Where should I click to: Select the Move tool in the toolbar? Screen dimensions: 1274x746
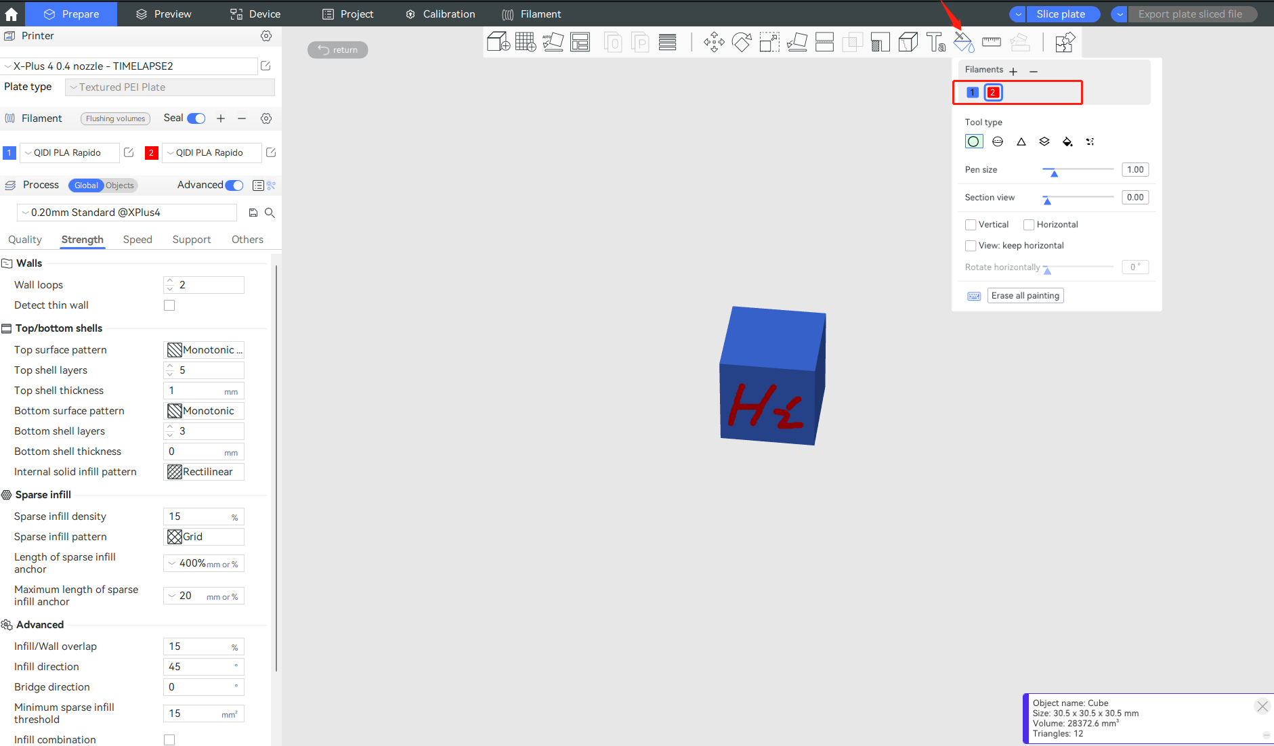pyautogui.click(x=714, y=42)
